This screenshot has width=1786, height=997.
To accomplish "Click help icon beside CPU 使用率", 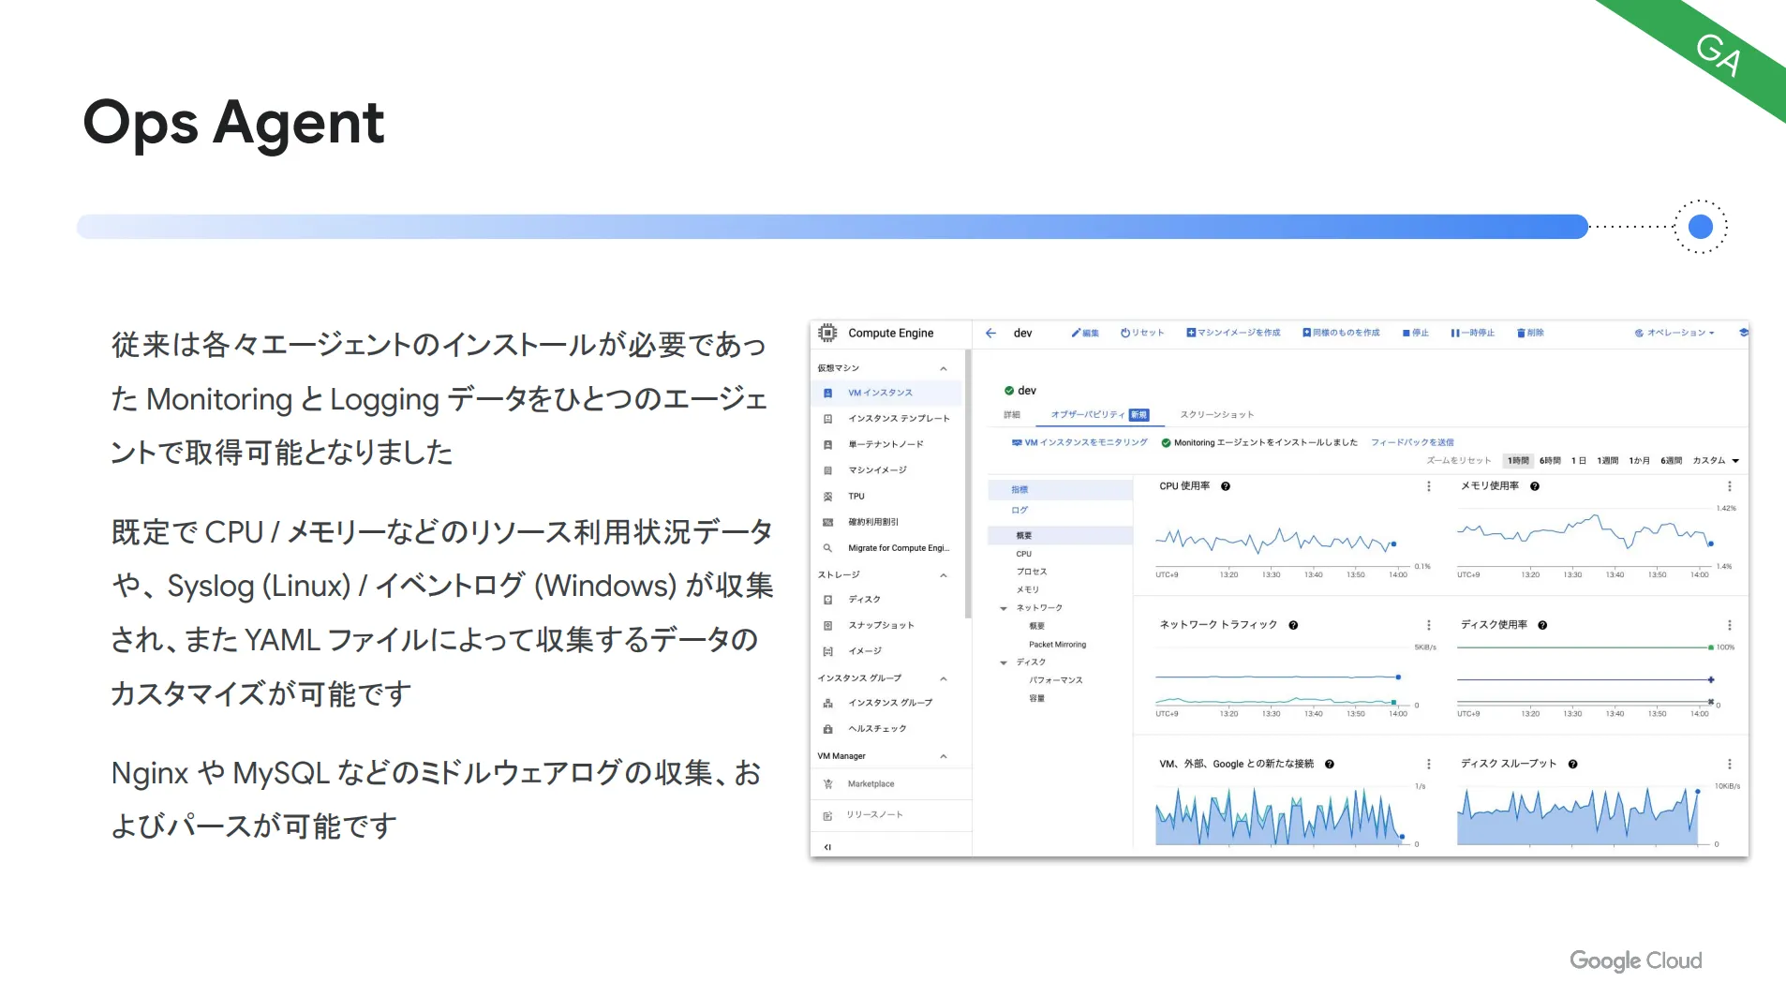I will [x=1226, y=486].
